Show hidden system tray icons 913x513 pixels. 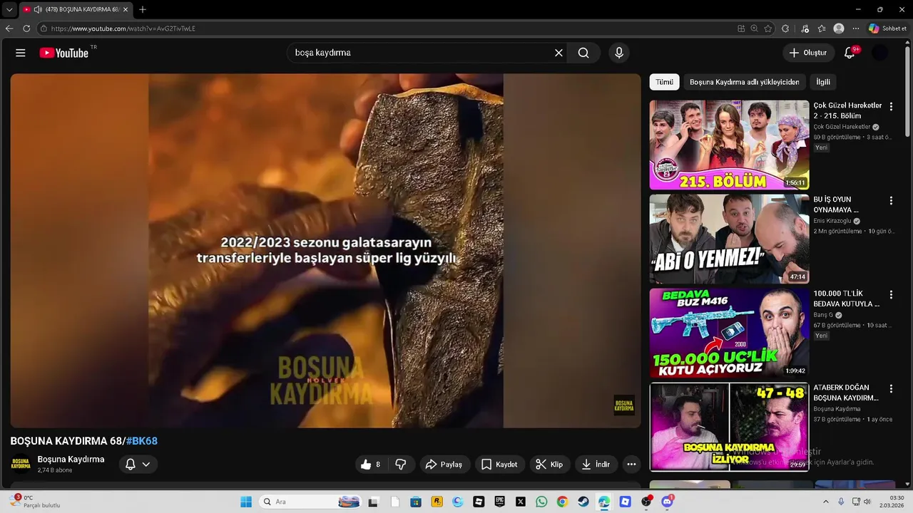[x=826, y=502]
